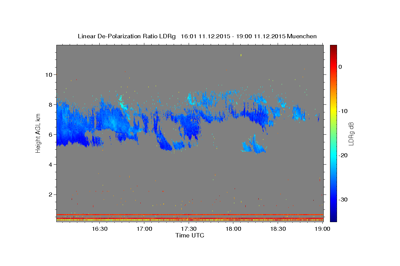Click the isolated low cloud patch after 18:00
The width and height of the screenshot is (400, 266).
pyautogui.click(x=254, y=144)
